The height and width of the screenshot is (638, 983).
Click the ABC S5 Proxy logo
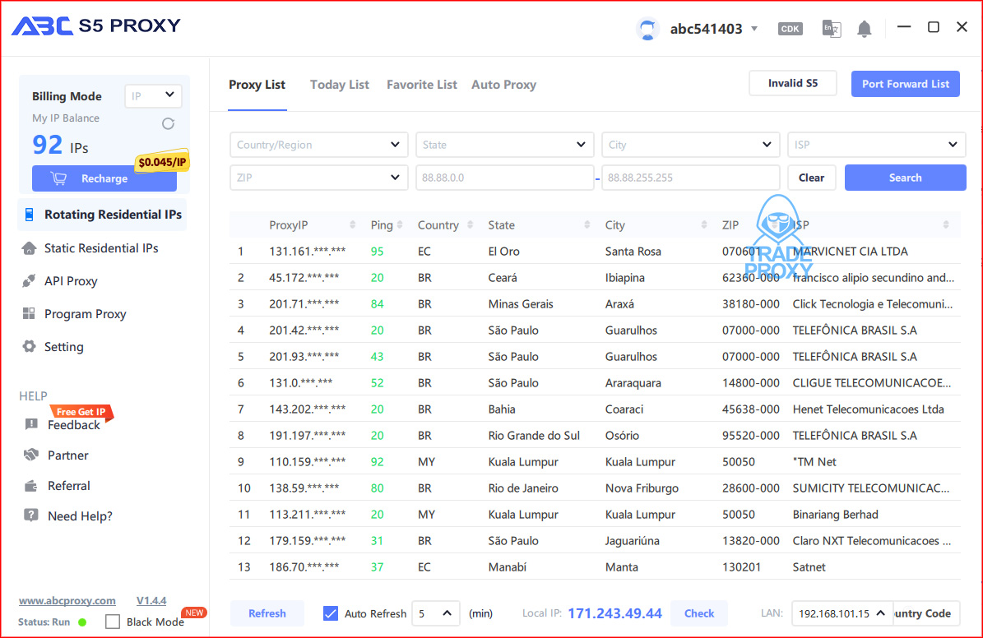96,25
